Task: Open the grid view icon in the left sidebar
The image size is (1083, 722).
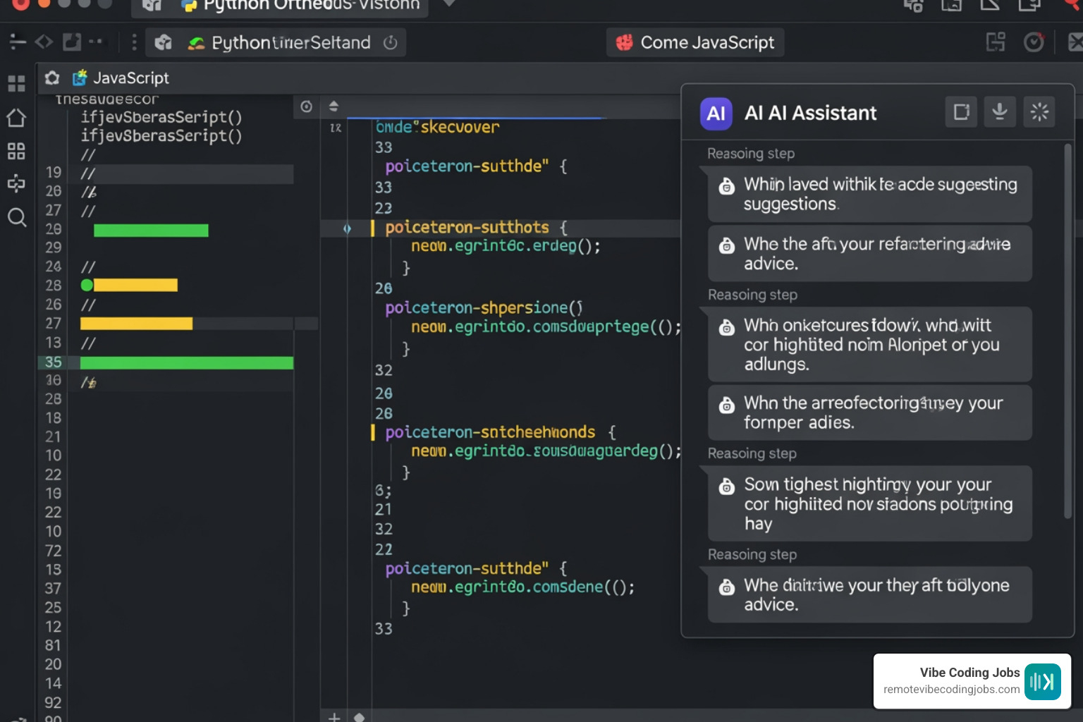Action: [x=16, y=84]
